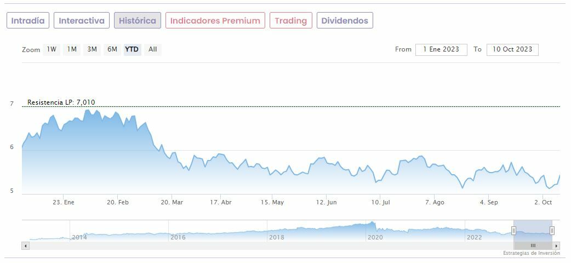Click navigator scrollbar right arrow
Viewport: 571px width, 263px height.
(557, 245)
